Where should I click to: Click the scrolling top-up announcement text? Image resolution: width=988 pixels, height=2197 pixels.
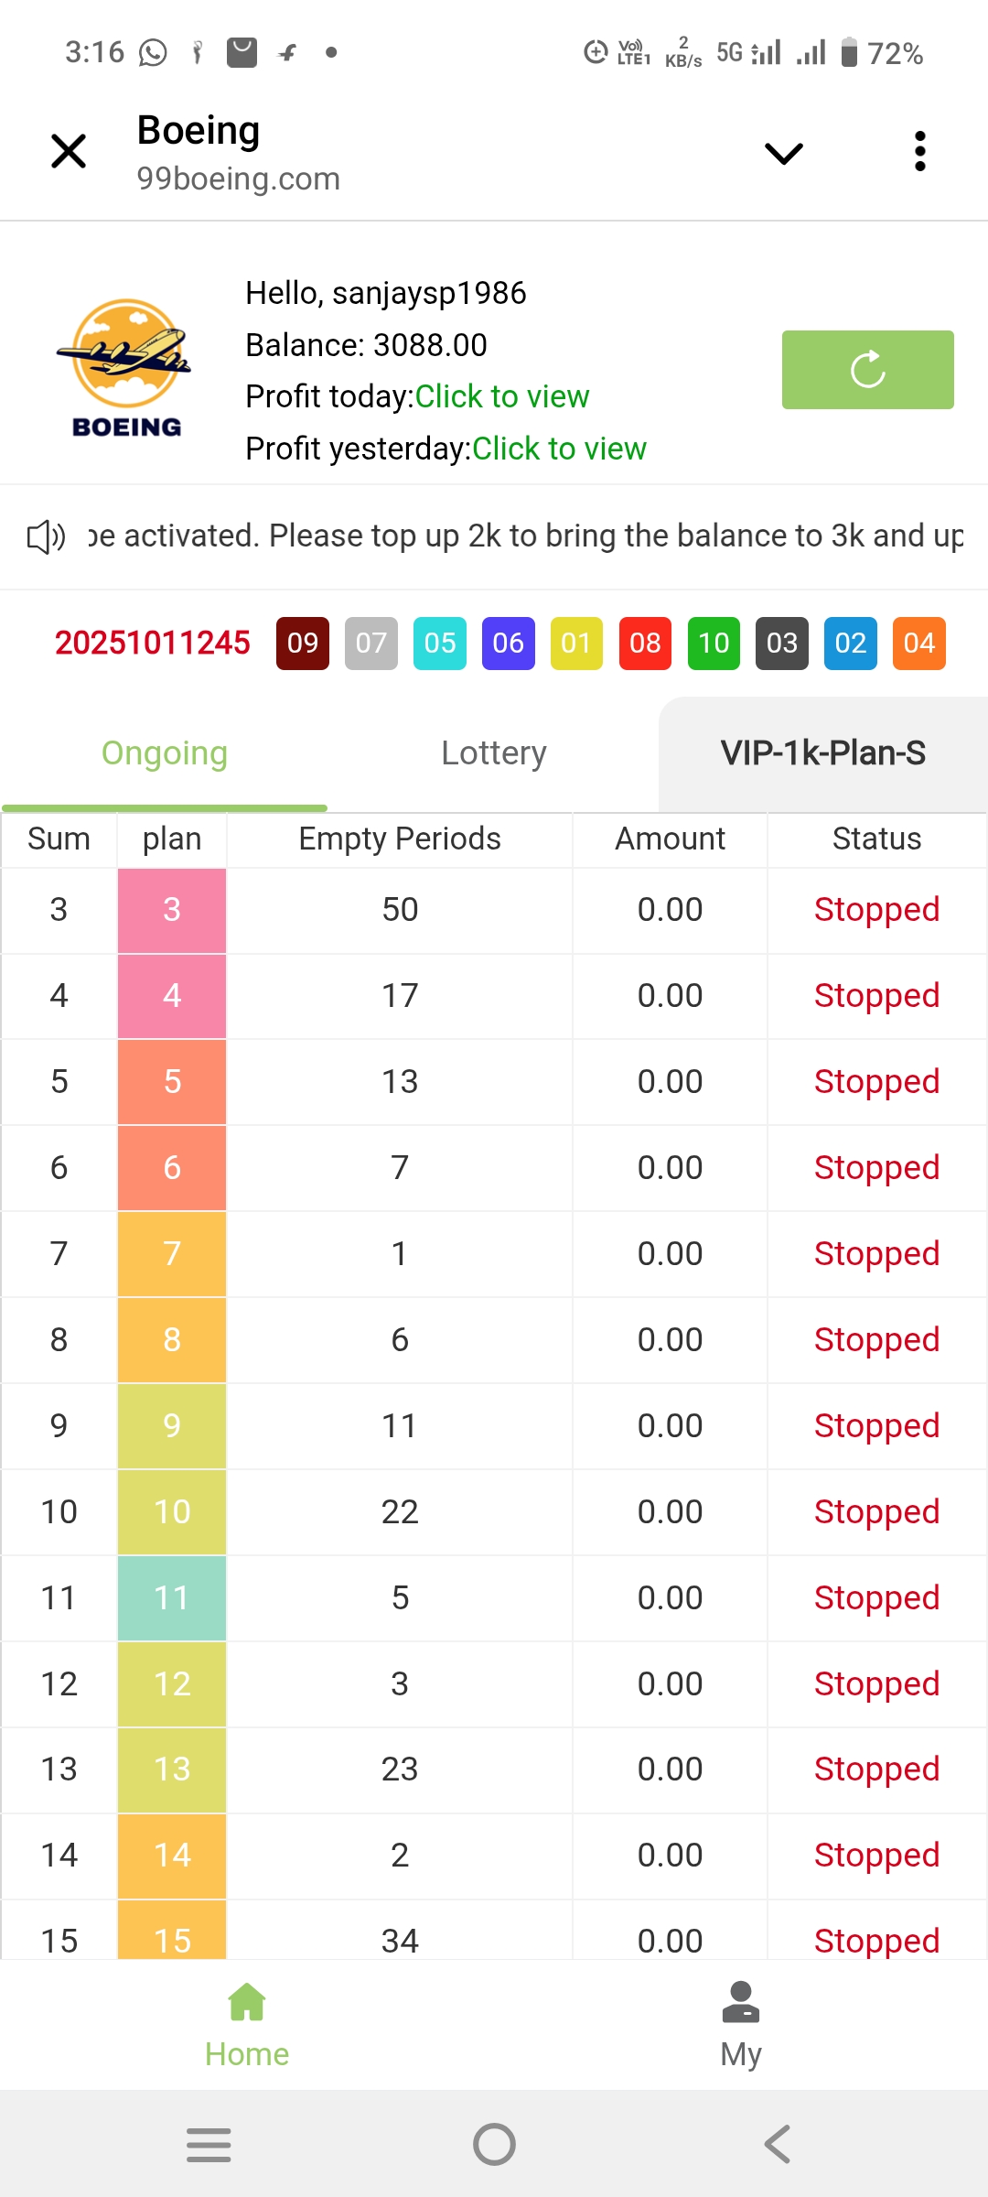click(x=525, y=536)
